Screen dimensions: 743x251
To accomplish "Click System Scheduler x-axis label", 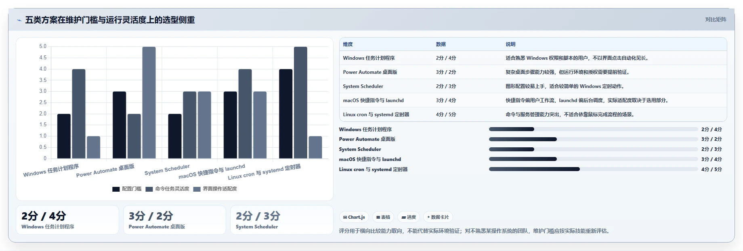I will click(167, 169).
